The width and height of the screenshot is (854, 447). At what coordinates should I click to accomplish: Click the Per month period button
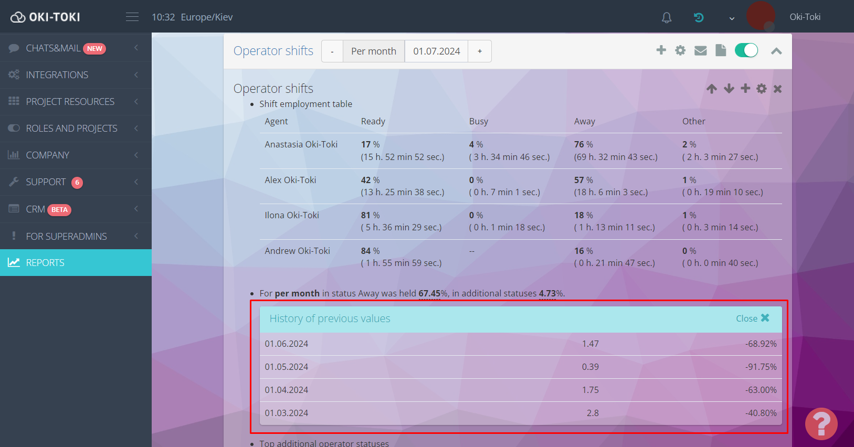373,51
